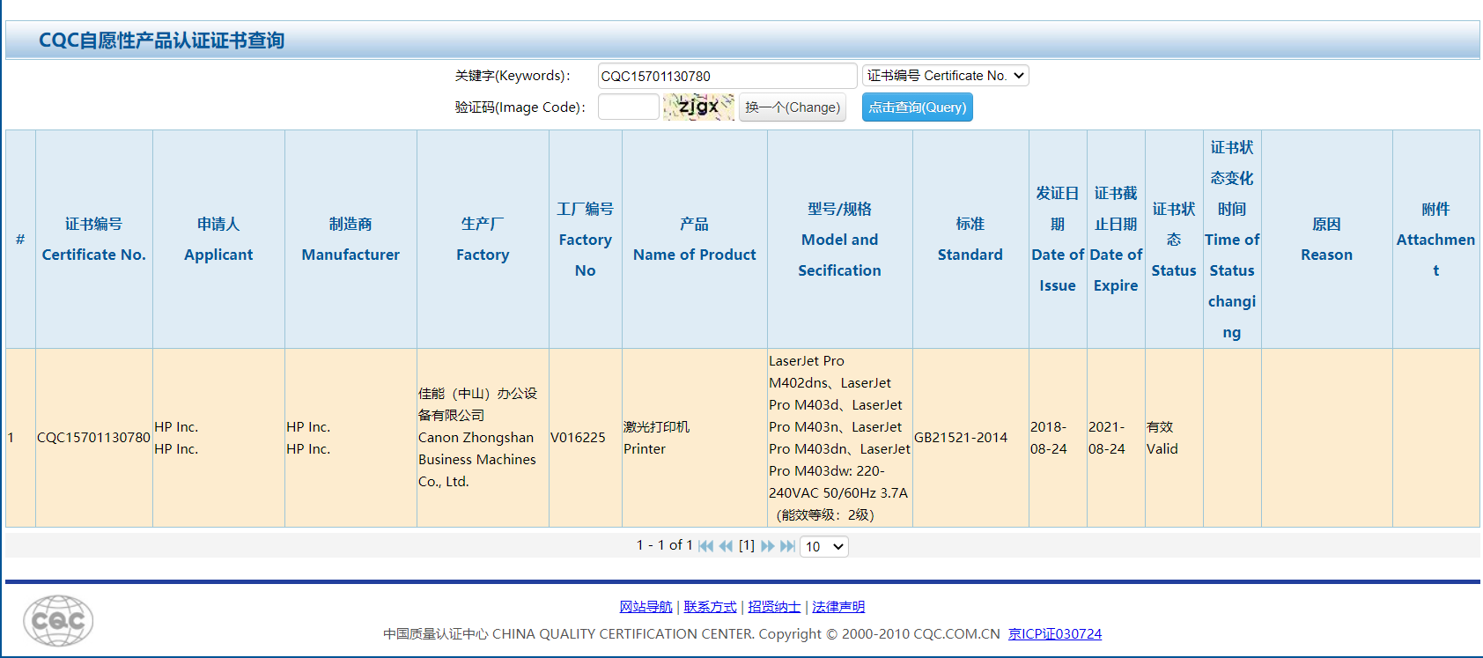Go to next page pagination icon
This screenshot has height=658, width=1483.
pos(768,546)
